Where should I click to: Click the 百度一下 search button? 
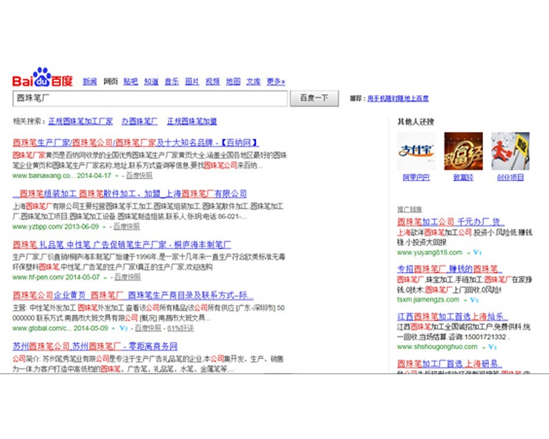click(315, 98)
